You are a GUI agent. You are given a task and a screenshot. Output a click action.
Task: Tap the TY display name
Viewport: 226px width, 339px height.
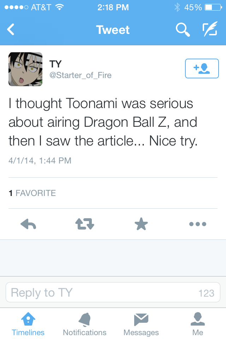pyautogui.click(x=55, y=64)
